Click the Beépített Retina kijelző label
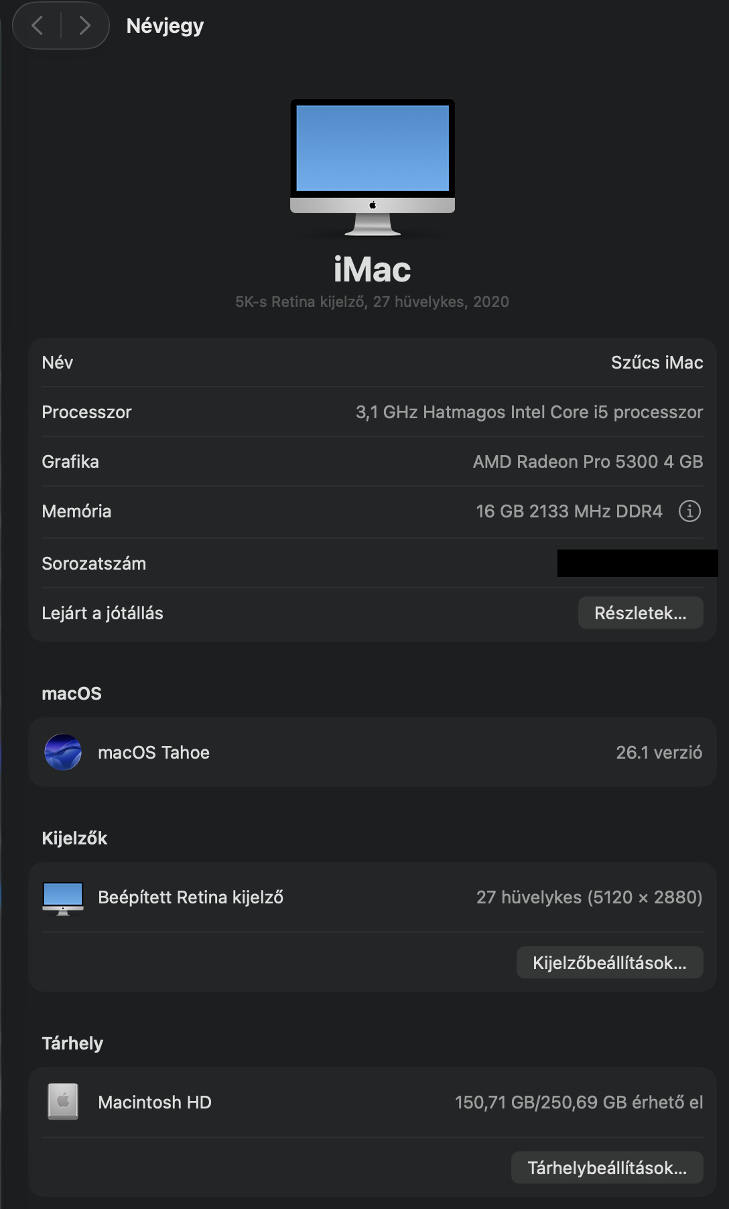 click(x=190, y=897)
